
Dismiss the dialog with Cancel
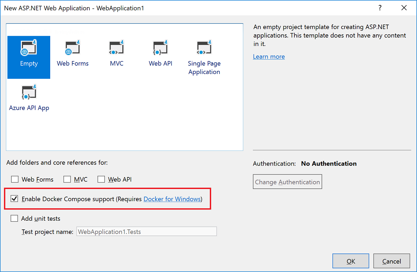391,261
